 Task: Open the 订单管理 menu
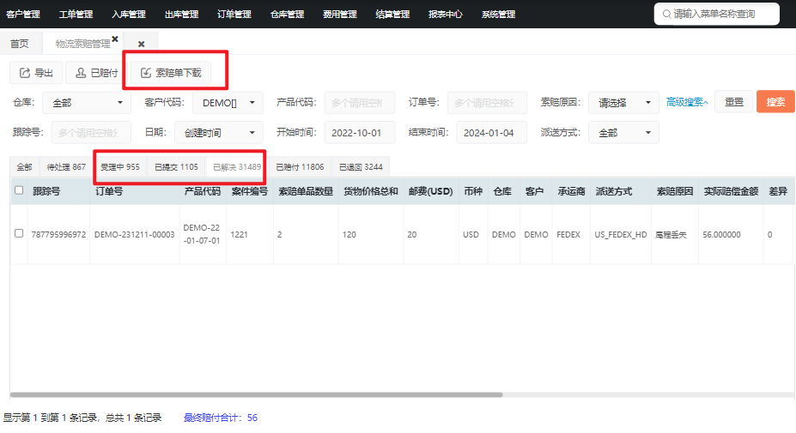click(x=234, y=15)
